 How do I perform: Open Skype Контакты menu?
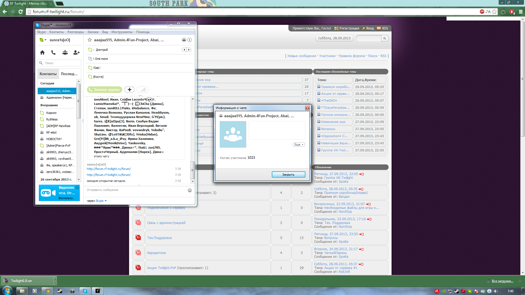tap(56, 32)
